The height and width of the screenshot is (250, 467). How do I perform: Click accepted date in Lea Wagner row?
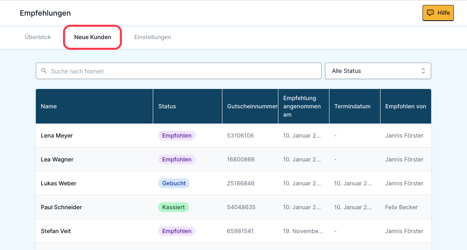click(x=302, y=159)
